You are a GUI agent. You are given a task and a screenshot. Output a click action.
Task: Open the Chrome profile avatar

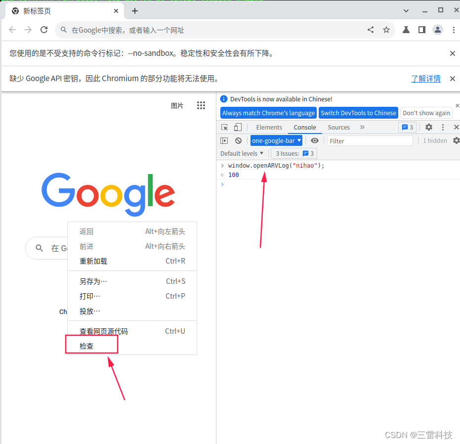click(438, 30)
